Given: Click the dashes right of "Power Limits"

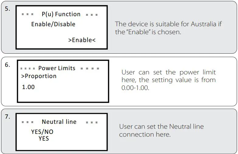Looking at the screenshot, I should click(x=90, y=69).
